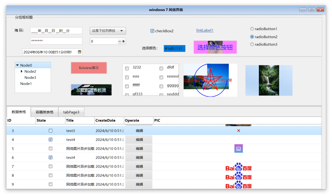Image resolution: width=332 pixels, height=196 pixels.
Task: Click the purple book icon in row 5
Action: click(239, 149)
